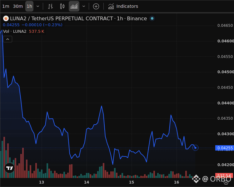
Task: Click the LUNA2 coin logo icon
Action: pos(6,18)
